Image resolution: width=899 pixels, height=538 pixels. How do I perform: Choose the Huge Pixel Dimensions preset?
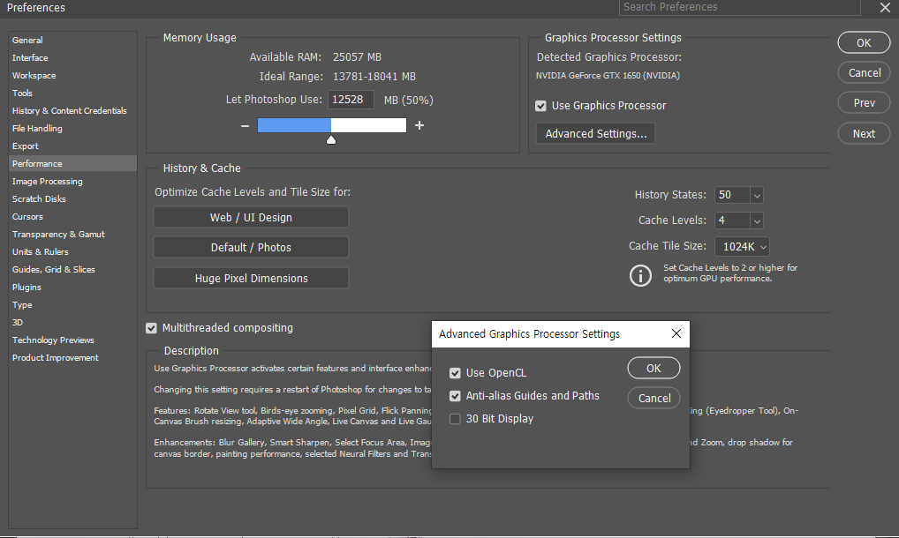coord(251,279)
